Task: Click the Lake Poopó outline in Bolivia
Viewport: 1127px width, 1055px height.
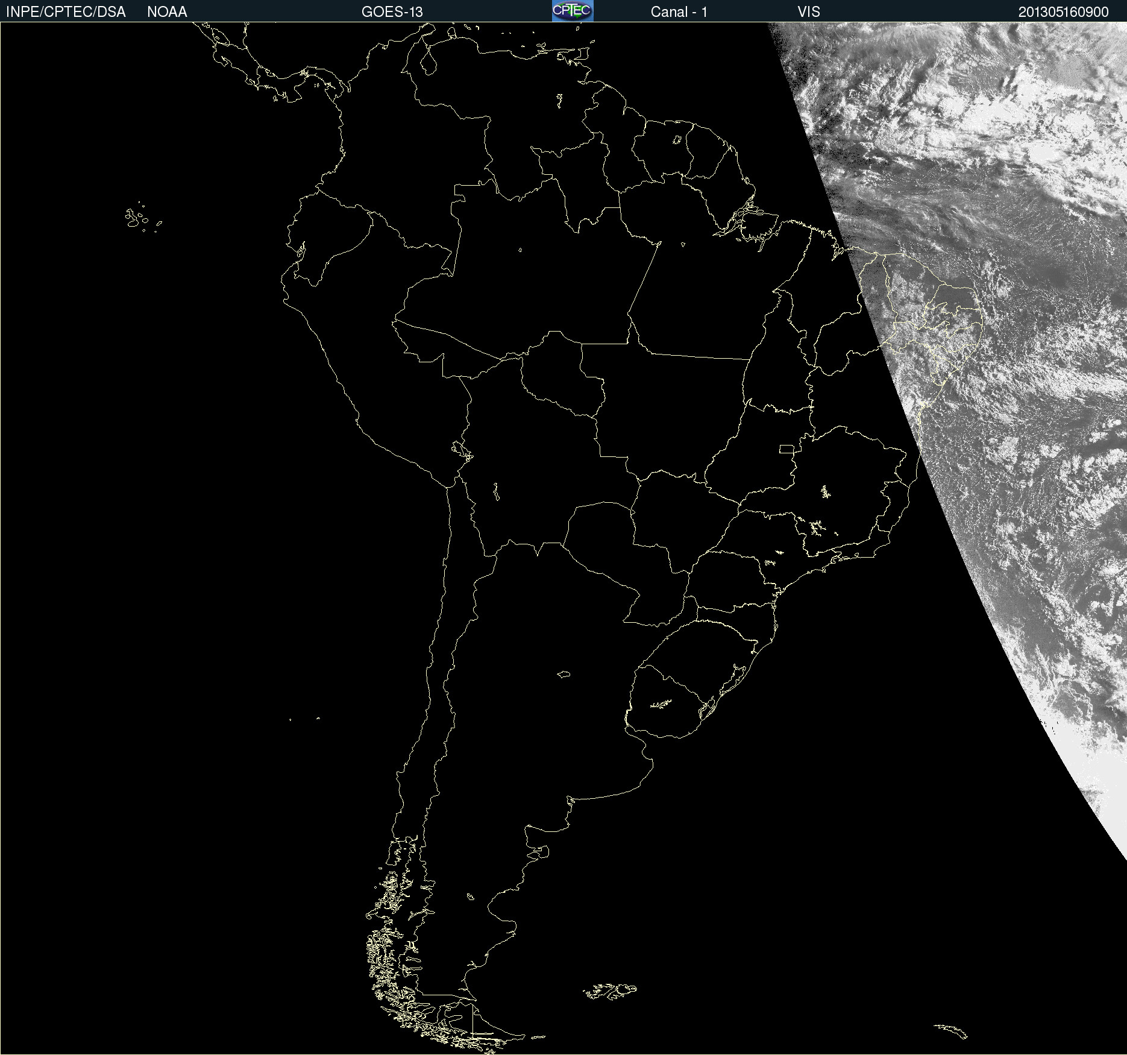Action: point(496,492)
